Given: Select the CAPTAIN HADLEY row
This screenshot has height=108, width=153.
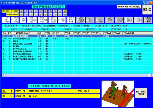Looking at the screenshot, I should pos(77,39).
